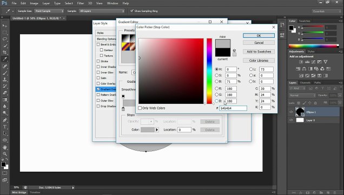344x195 pixels.
Task: Open the layer Opacity slider arrow
Action: [340, 95]
